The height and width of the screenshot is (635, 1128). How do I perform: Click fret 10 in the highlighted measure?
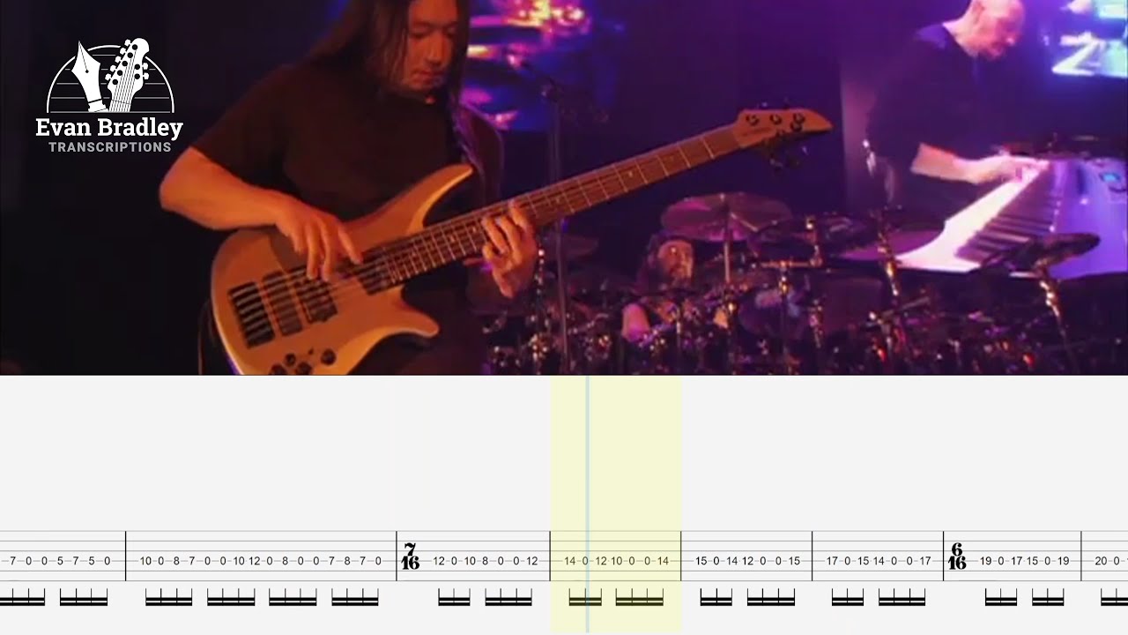tap(617, 561)
